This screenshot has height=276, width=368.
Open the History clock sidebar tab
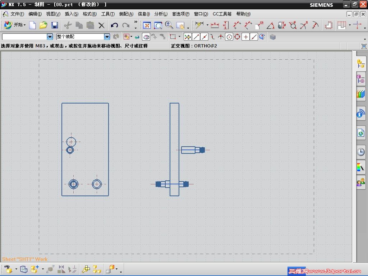361,152
